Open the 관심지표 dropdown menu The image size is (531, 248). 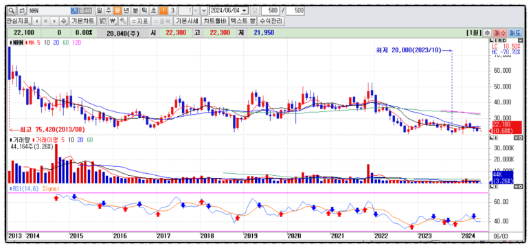[19, 21]
